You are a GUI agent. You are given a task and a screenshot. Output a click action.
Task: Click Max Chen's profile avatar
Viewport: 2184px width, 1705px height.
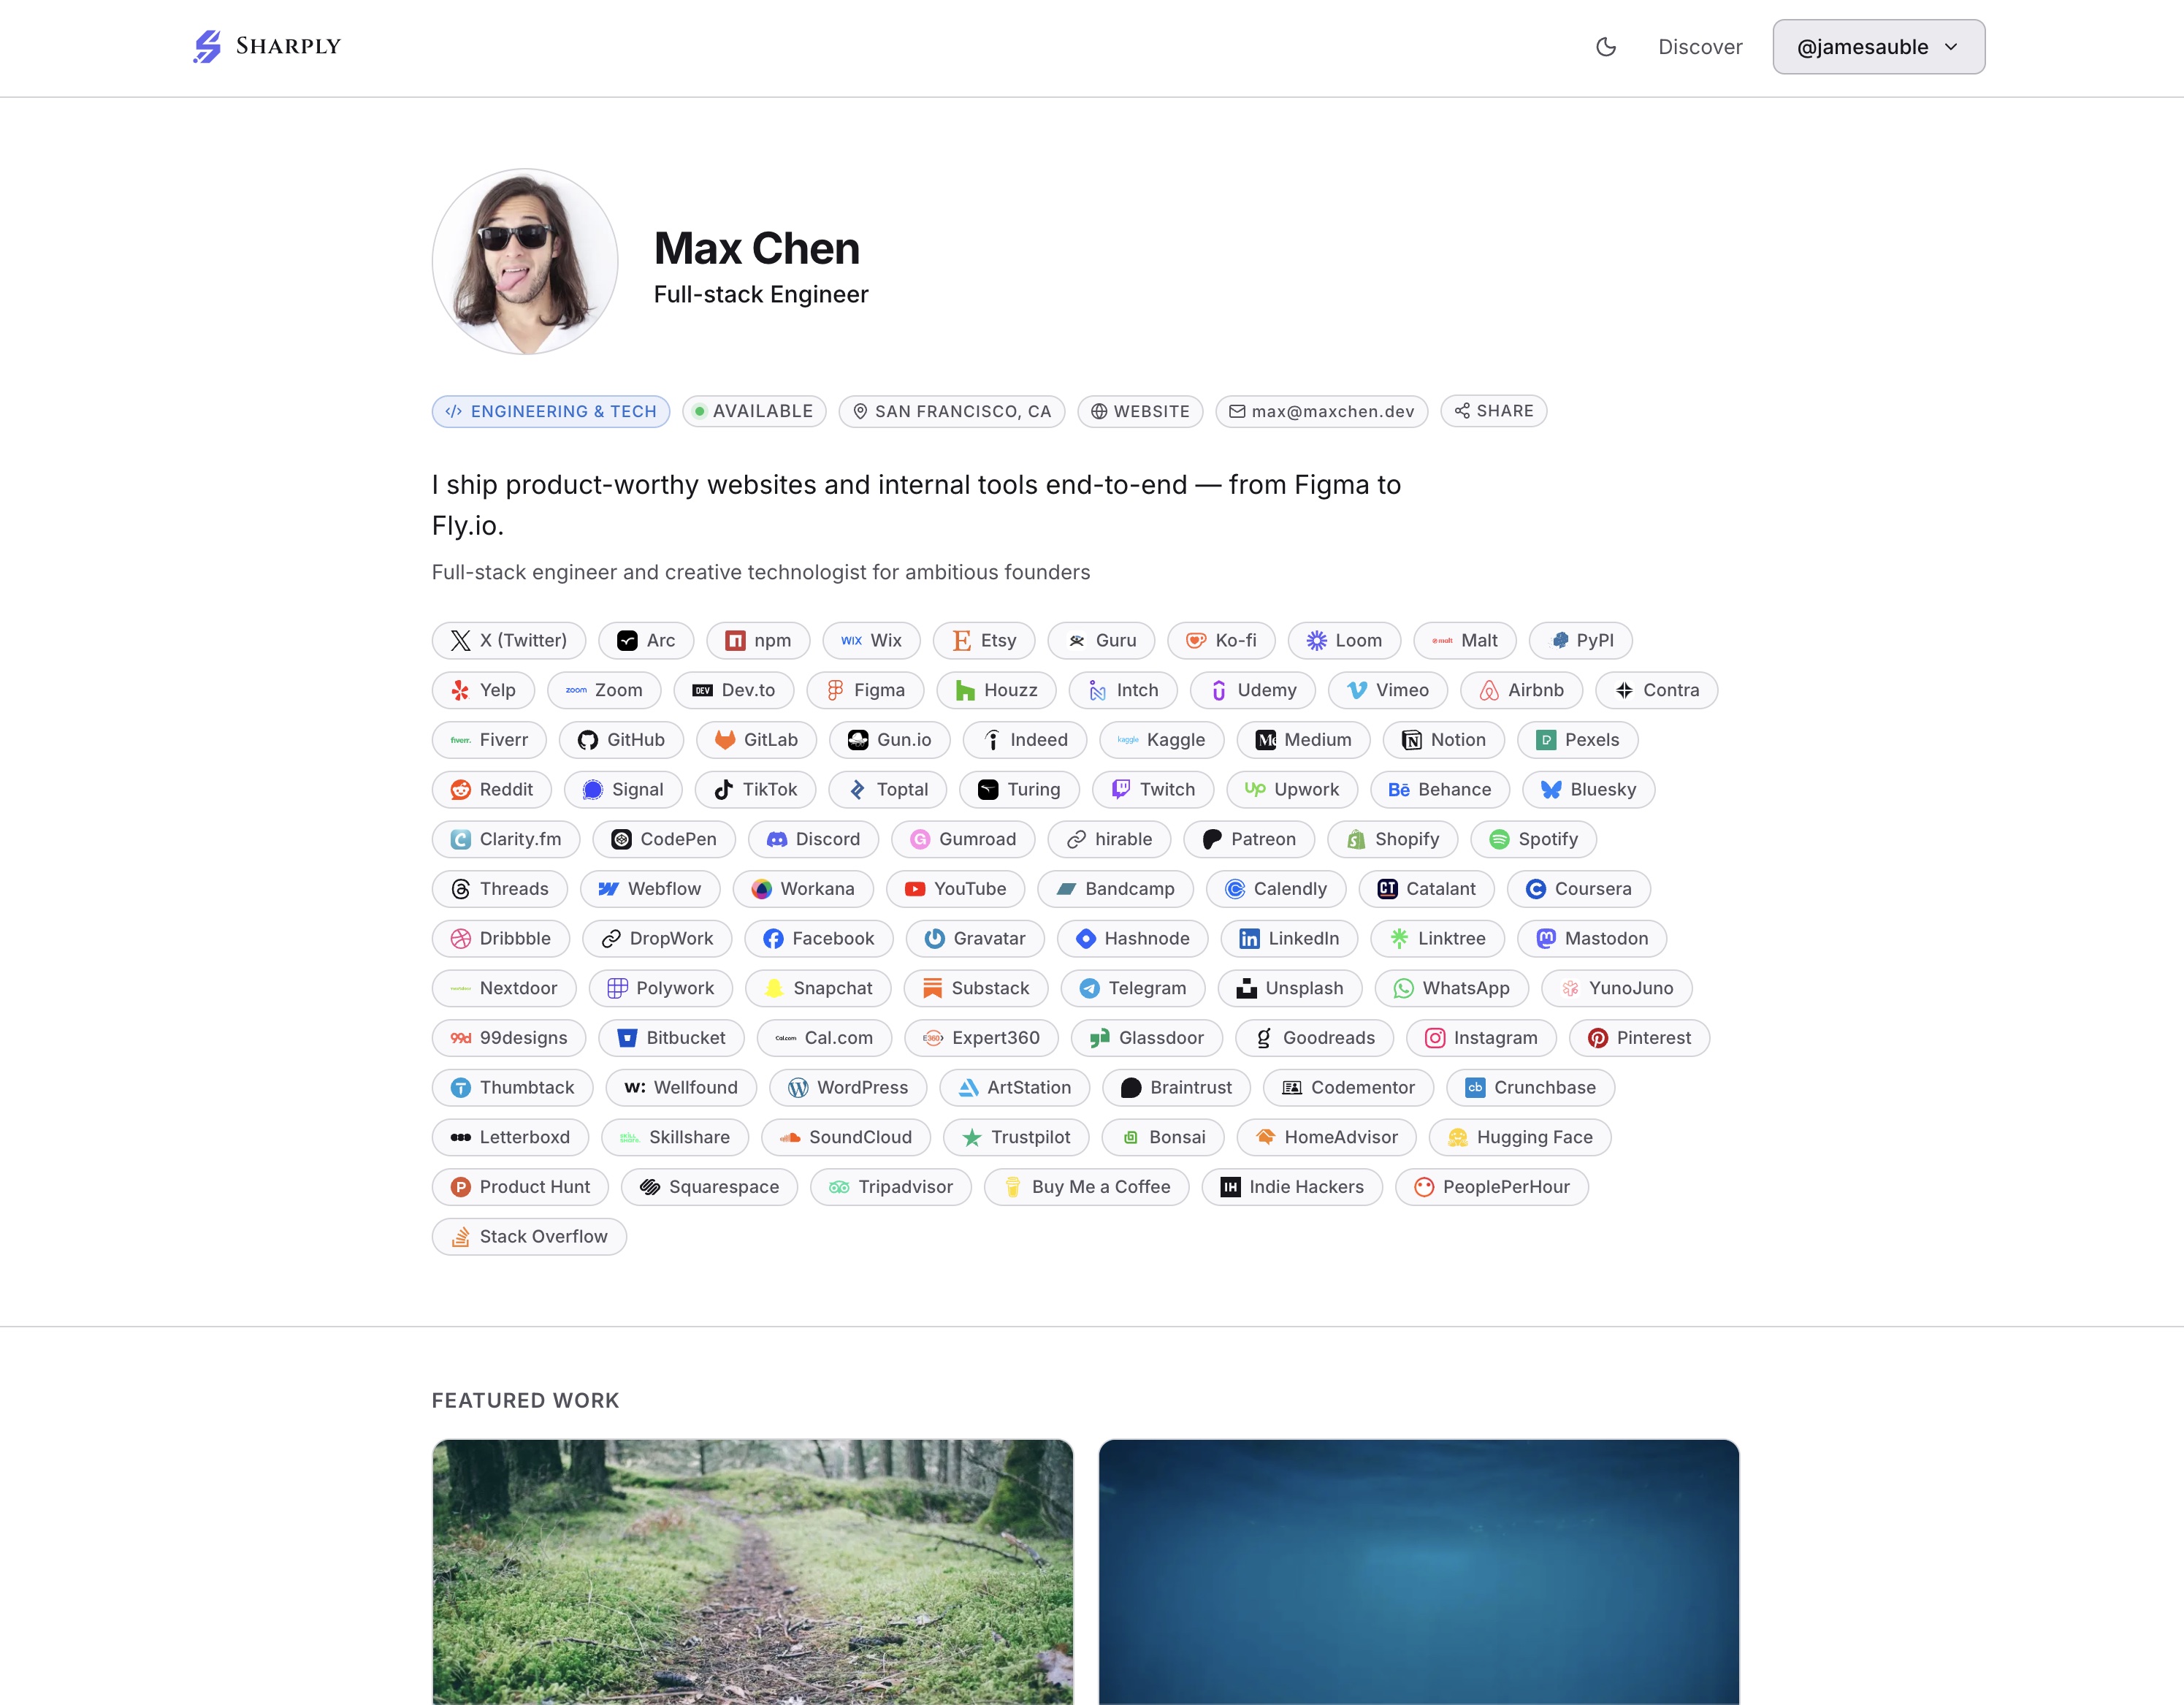click(525, 262)
